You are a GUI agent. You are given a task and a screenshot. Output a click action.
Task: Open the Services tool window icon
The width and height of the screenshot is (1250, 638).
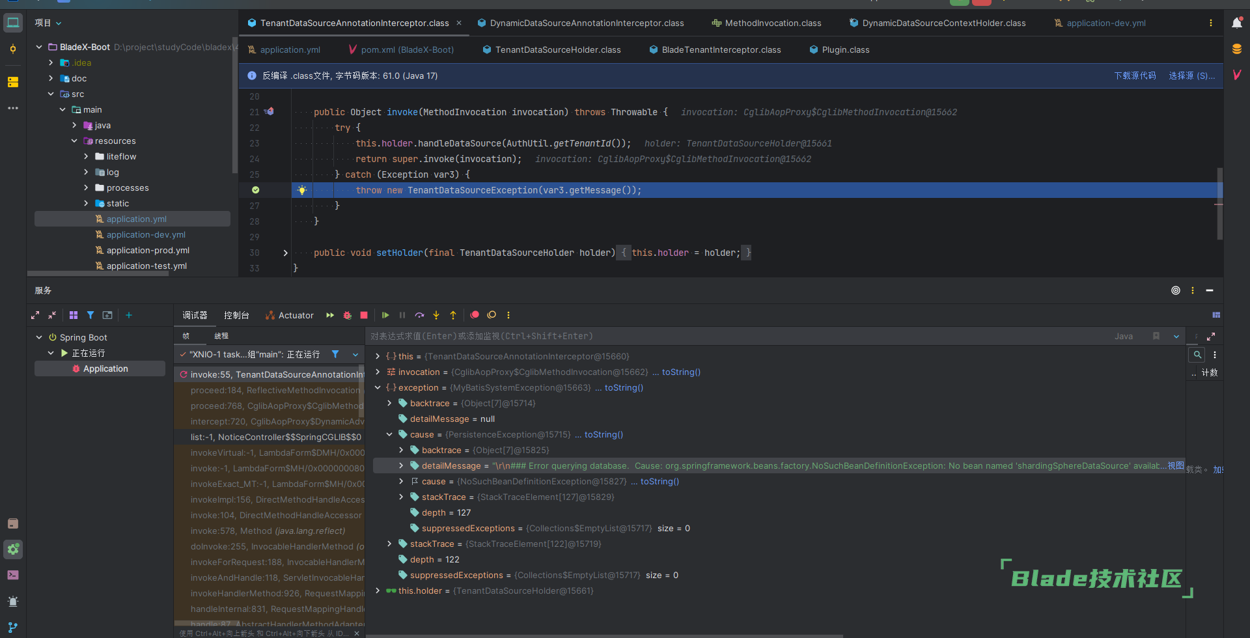[x=13, y=549]
